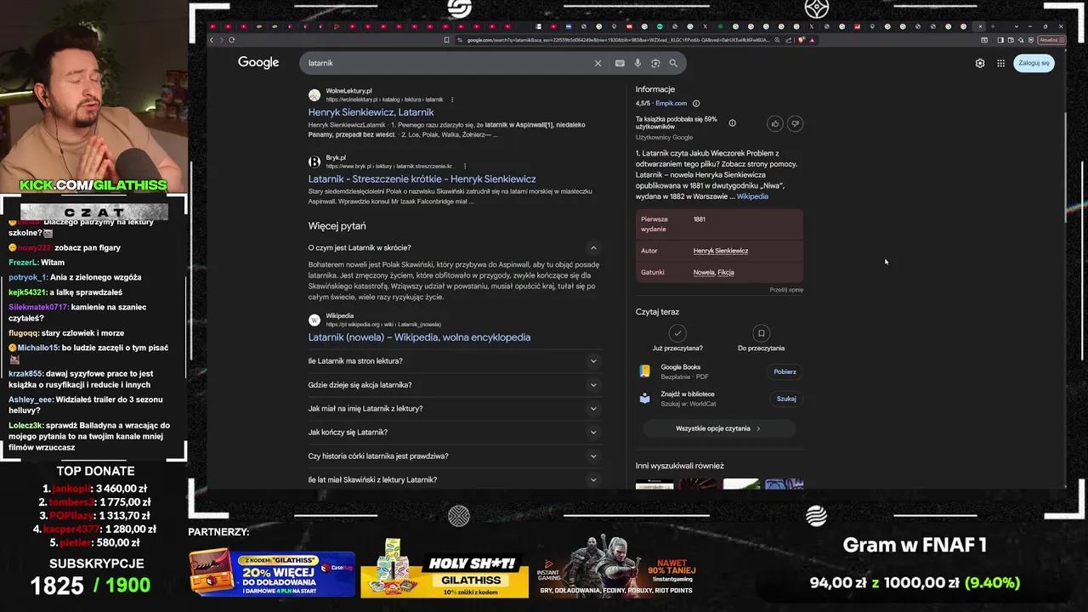1088x612 pixels.
Task: Click 'Inni wyszukiwali również' heading
Action: click(680, 466)
